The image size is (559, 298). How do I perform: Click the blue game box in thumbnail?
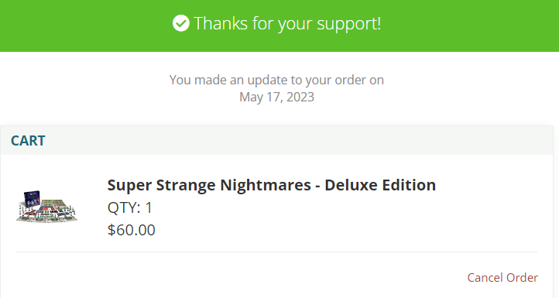32,200
